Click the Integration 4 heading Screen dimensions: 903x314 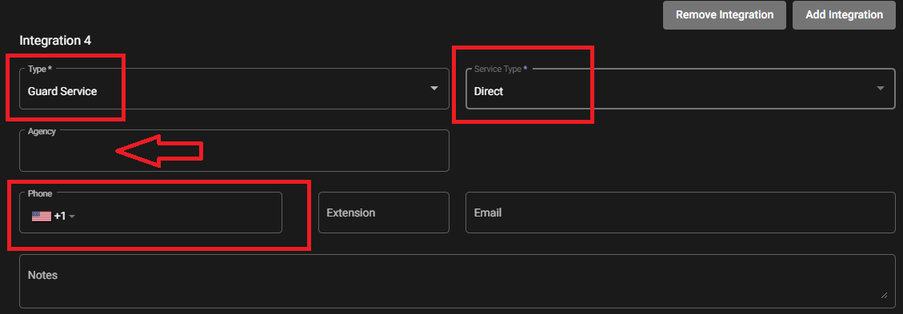coord(55,41)
